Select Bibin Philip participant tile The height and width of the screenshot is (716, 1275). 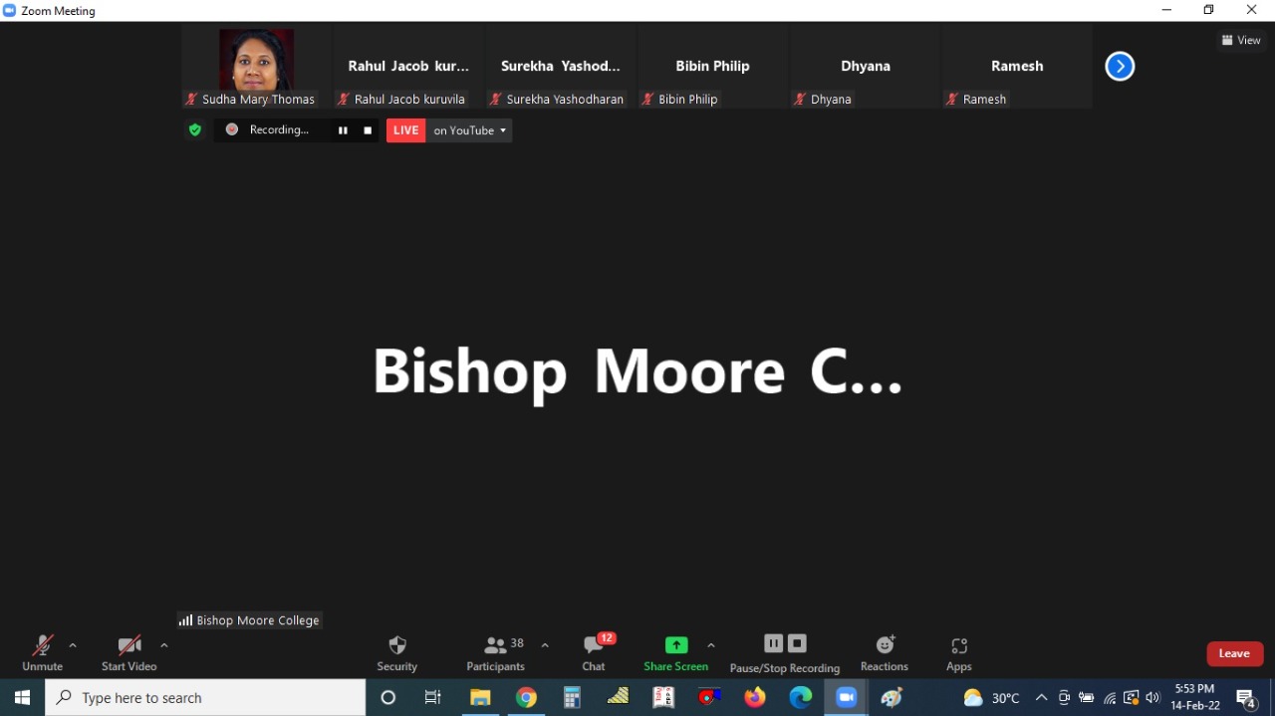click(x=712, y=67)
